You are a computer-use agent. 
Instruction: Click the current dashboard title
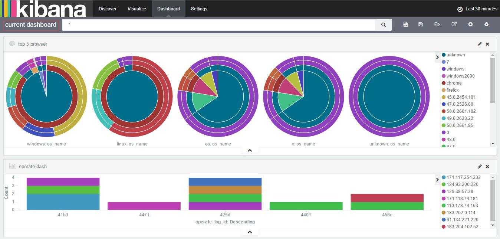pos(31,25)
